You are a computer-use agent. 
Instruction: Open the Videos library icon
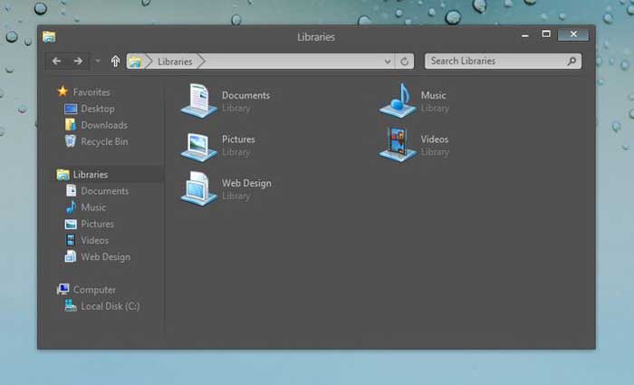(397, 145)
